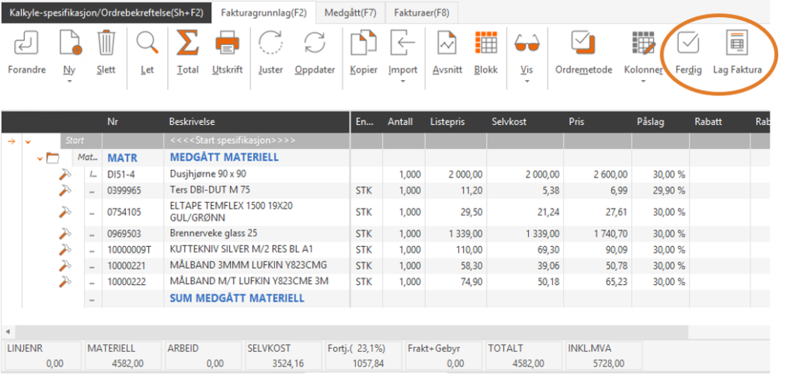This screenshot has width=800, height=389.
Task: Click the Oppdater refresh icon
Action: coord(315,43)
